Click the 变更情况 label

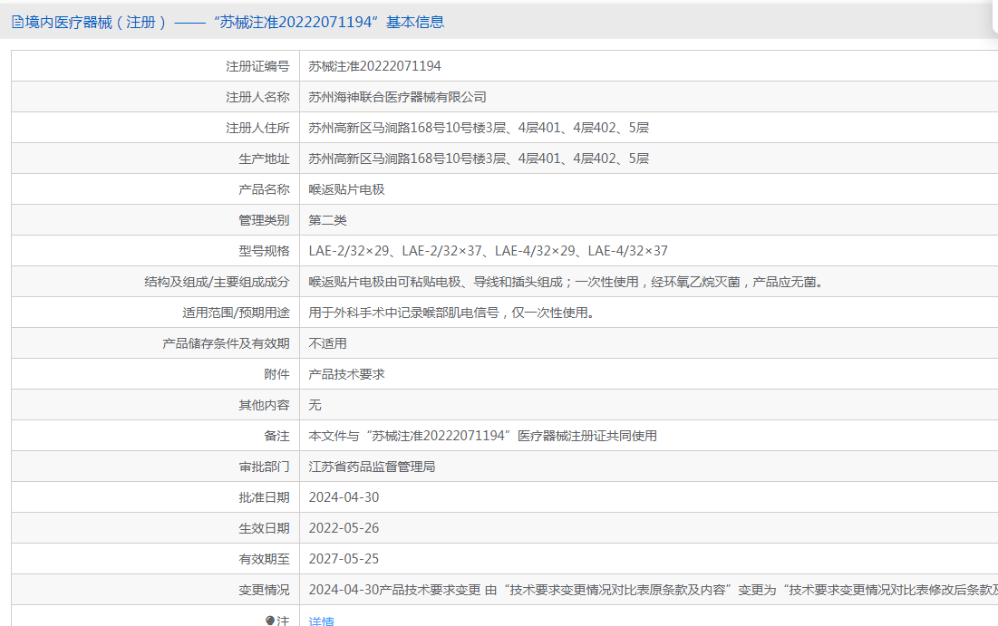pyautogui.click(x=264, y=590)
